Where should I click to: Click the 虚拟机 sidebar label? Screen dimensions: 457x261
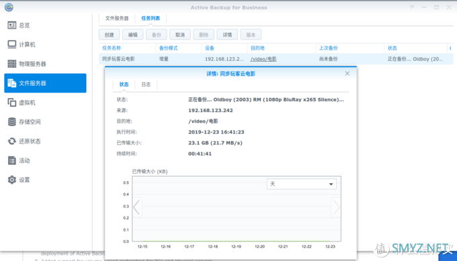tap(27, 103)
